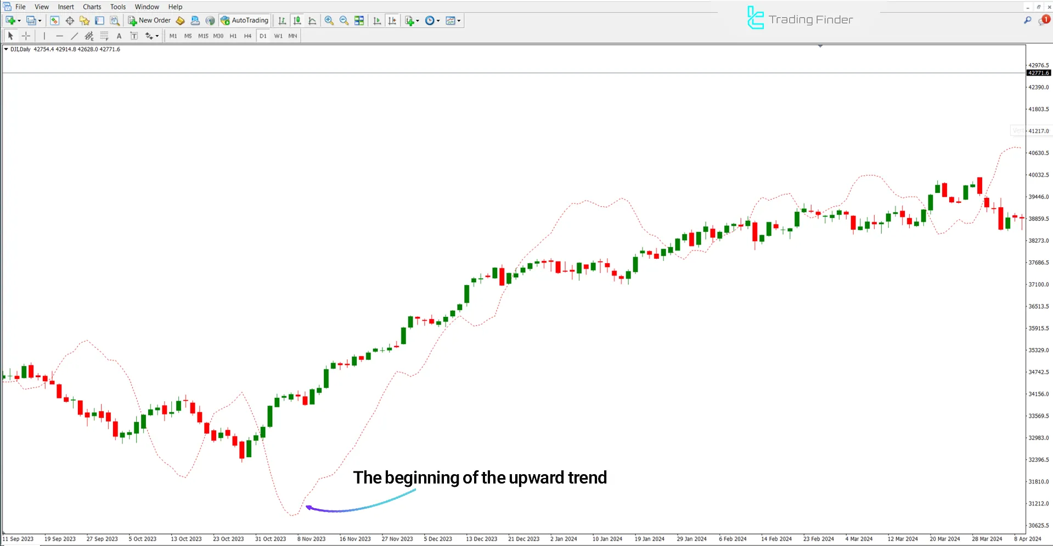
Task: Open the chart templates dropdown
Action: pos(458,20)
